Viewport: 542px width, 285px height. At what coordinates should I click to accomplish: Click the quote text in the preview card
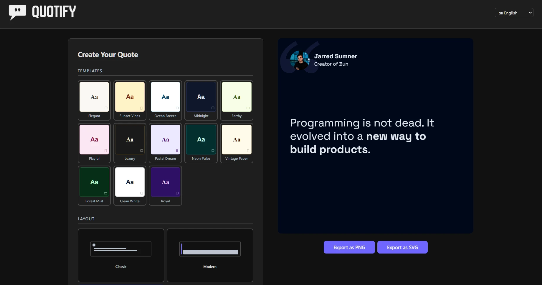pos(362,136)
